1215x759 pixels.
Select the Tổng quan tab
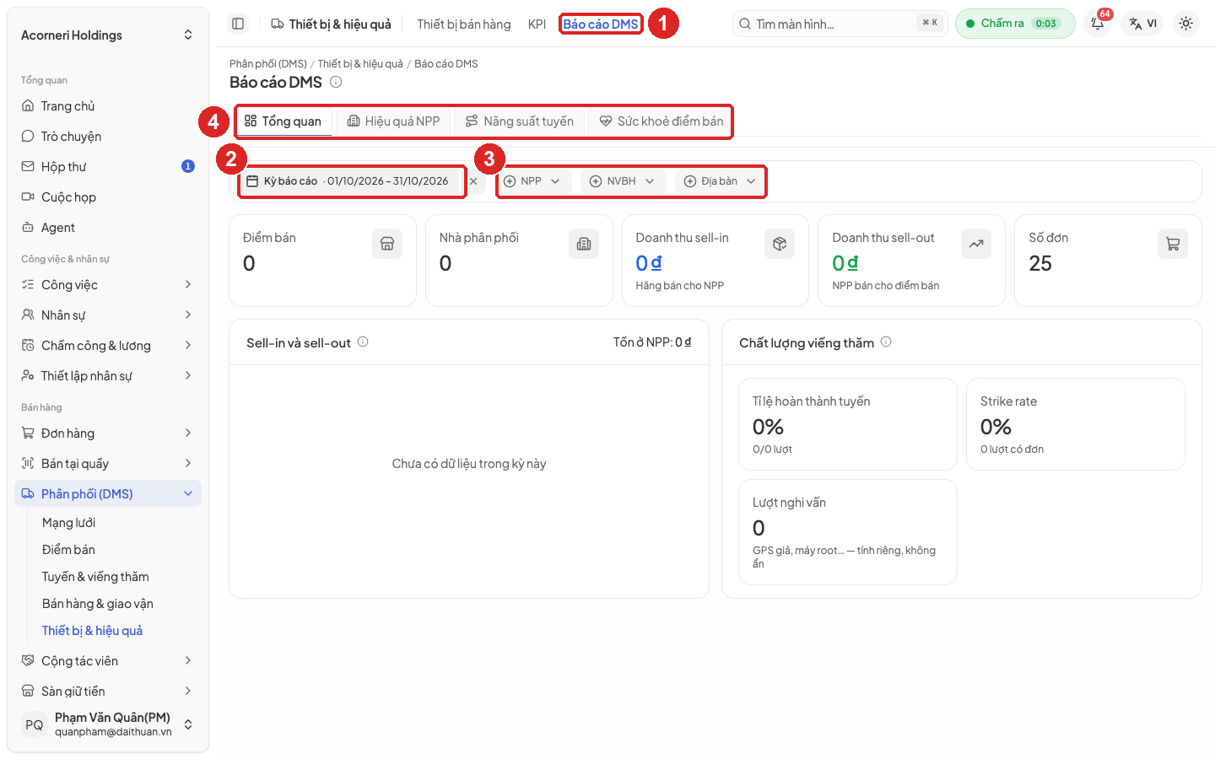pyautogui.click(x=283, y=121)
